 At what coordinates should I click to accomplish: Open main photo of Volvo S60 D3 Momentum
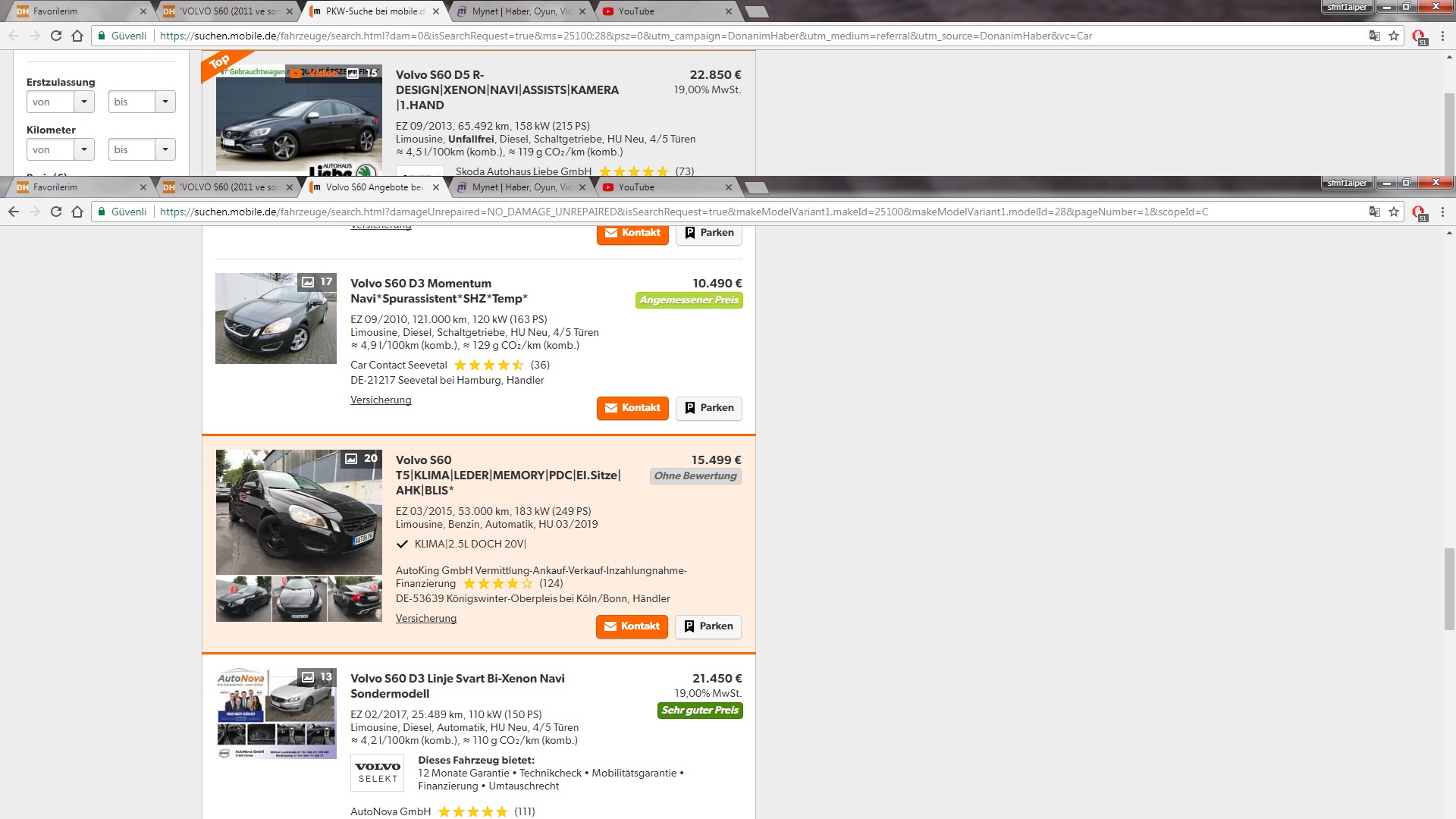click(276, 318)
